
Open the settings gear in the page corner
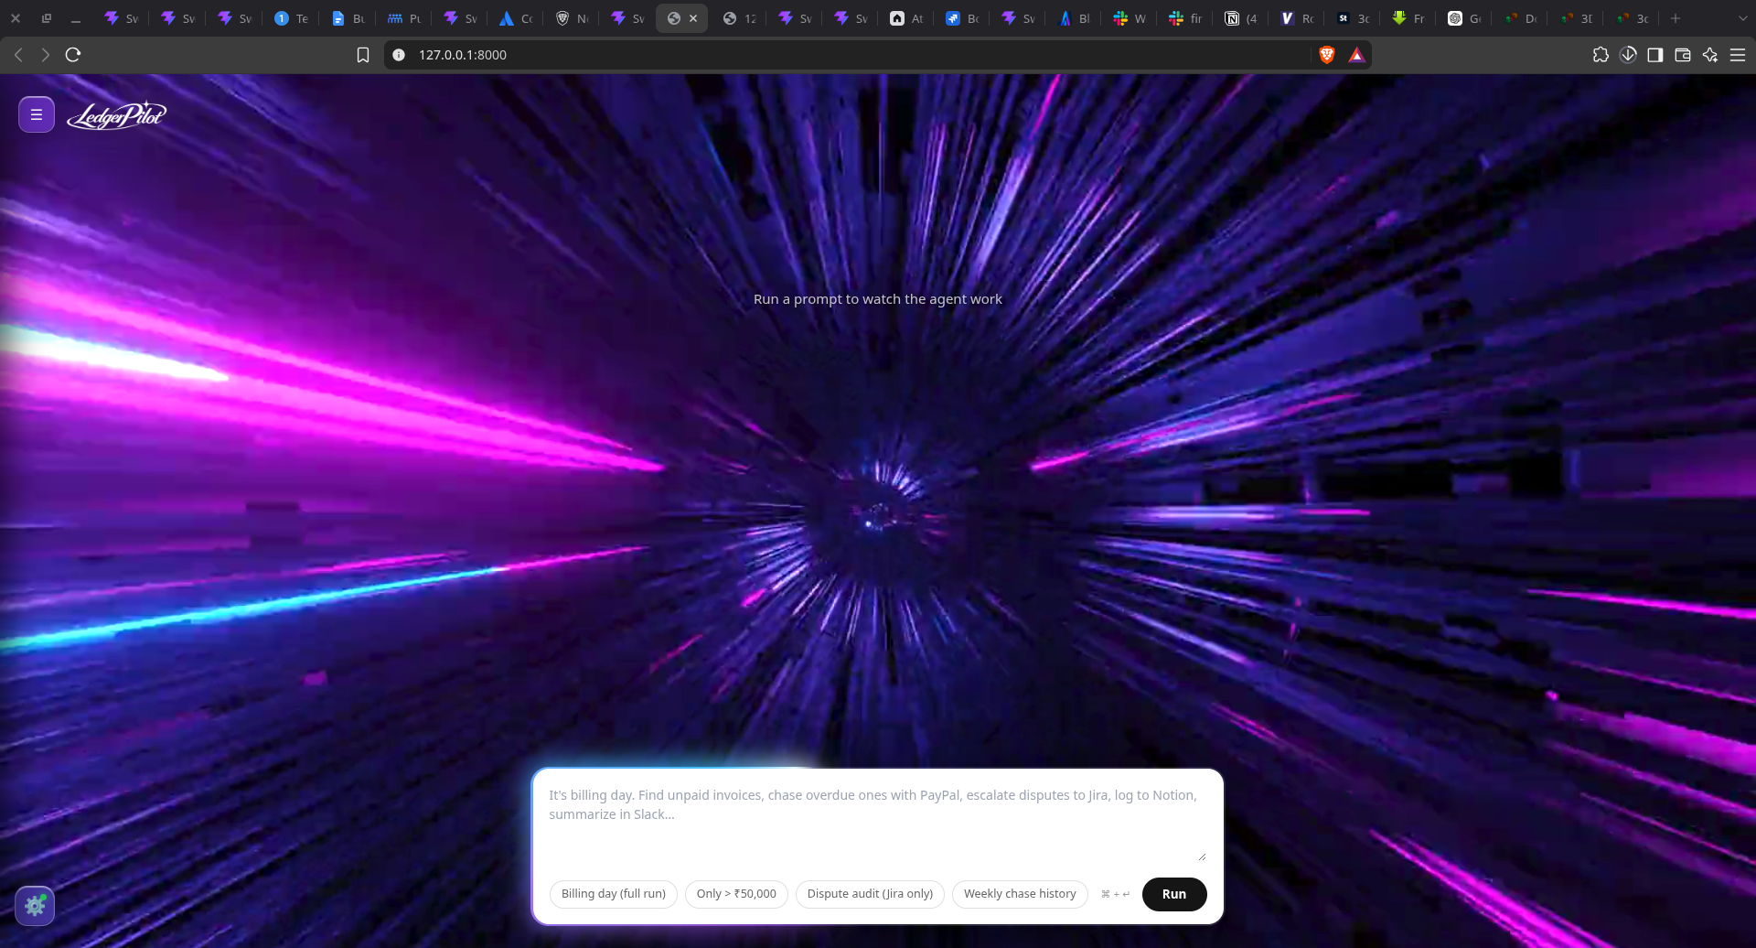coord(35,906)
